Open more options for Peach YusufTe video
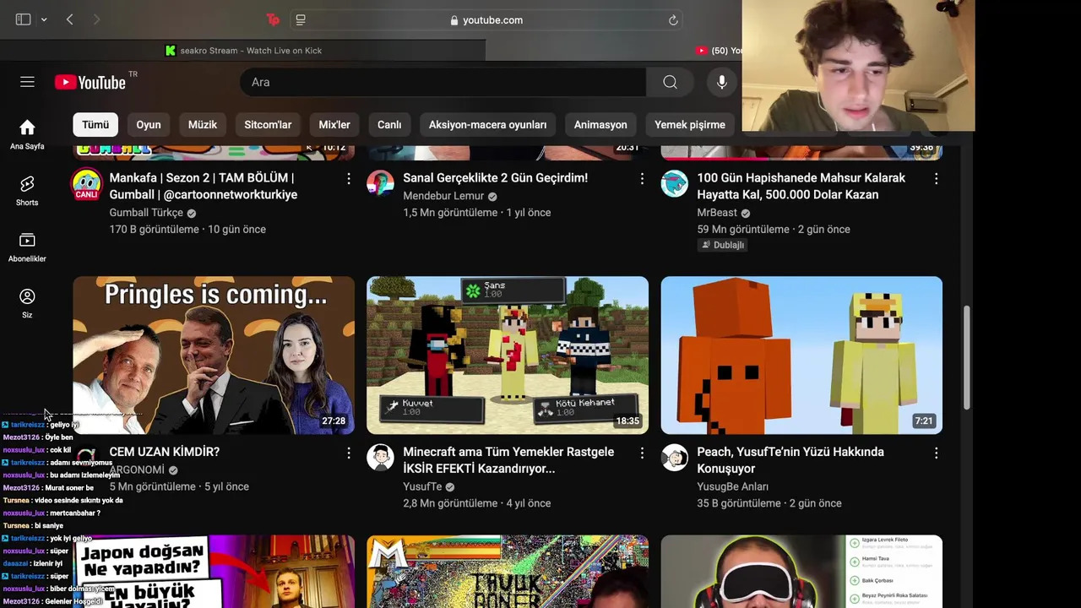Screen dimensions: 1081x608 point(936,453)
